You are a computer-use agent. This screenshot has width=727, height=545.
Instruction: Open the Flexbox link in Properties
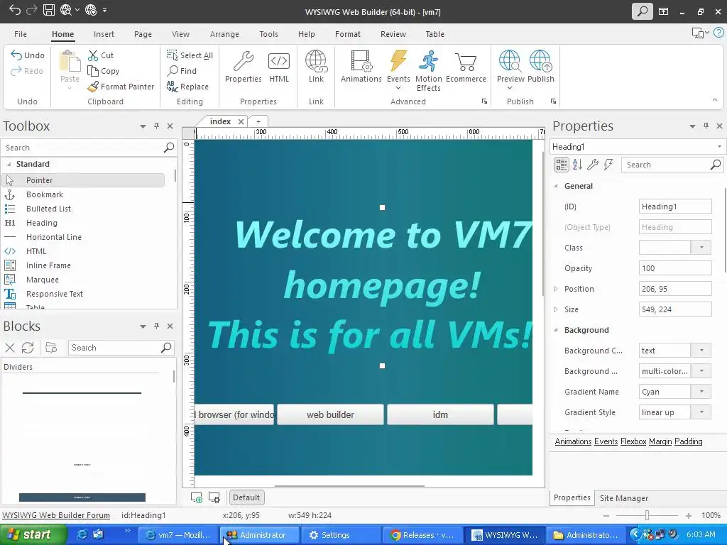(633, 441)
